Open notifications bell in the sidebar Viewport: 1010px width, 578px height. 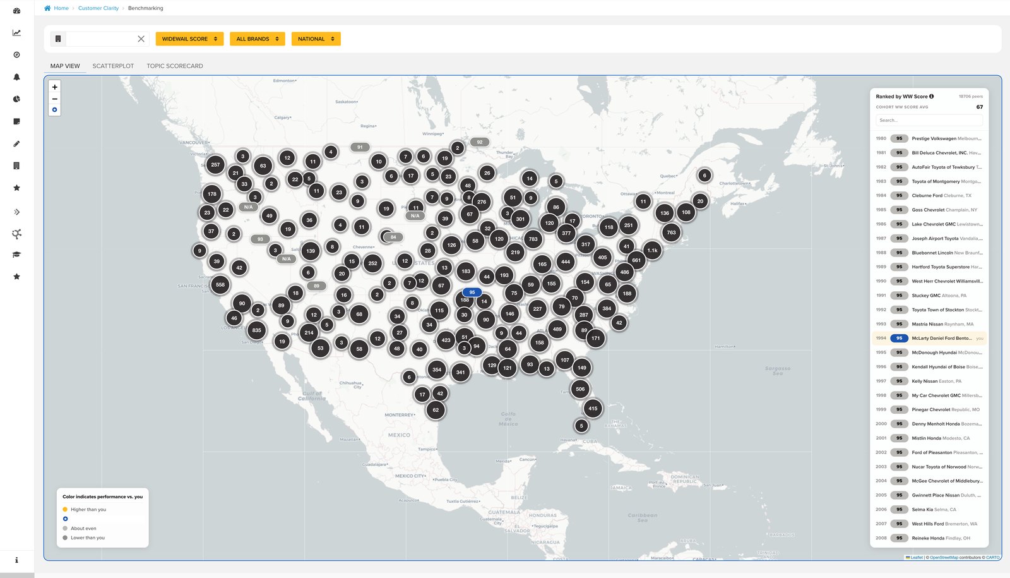(16, 77)
